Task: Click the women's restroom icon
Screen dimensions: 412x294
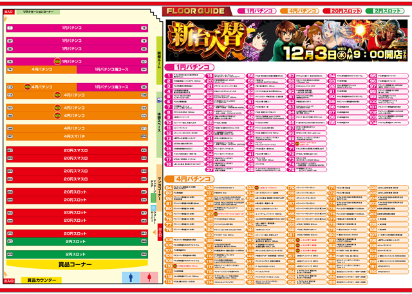Action: coord(149,276)
